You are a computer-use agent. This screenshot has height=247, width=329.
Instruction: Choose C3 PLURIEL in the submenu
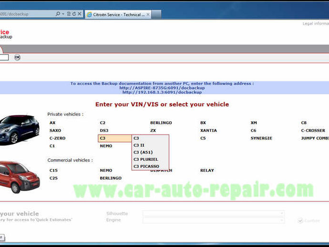click(x=150, y=159)
